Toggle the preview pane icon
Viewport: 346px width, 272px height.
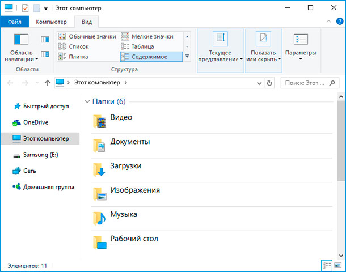(x=45, y=40)
